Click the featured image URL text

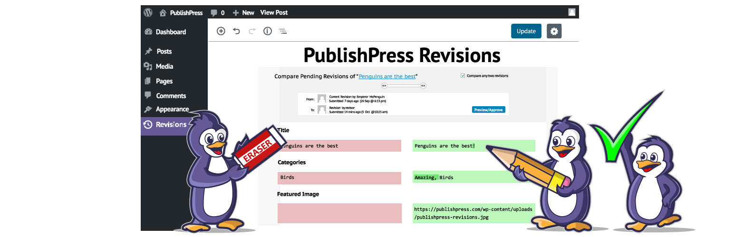click(474, 213)
